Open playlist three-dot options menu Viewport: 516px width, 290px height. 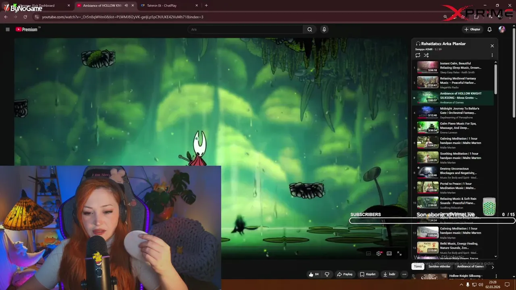(492, 55)
